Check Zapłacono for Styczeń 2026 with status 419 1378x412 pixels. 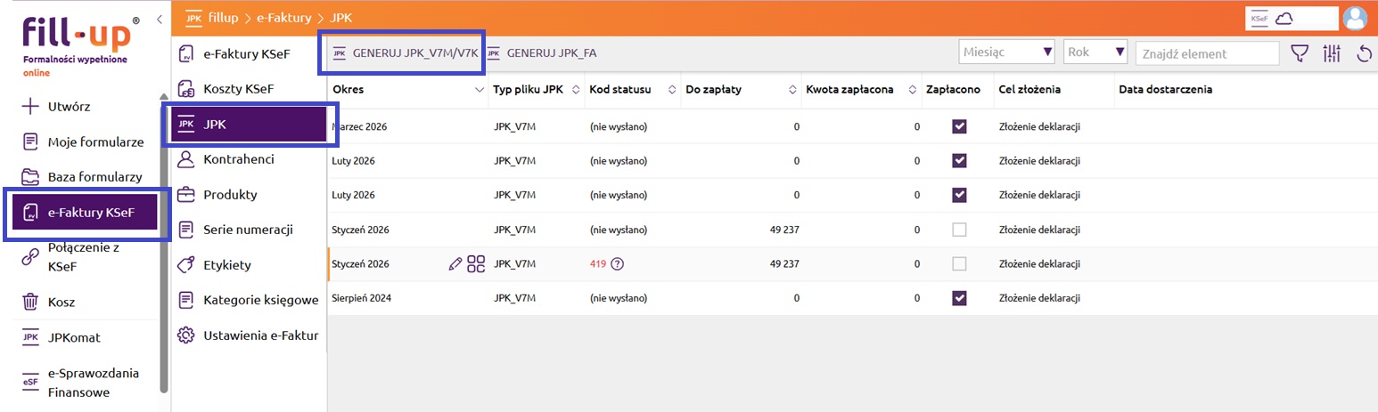tap(959, 263)
